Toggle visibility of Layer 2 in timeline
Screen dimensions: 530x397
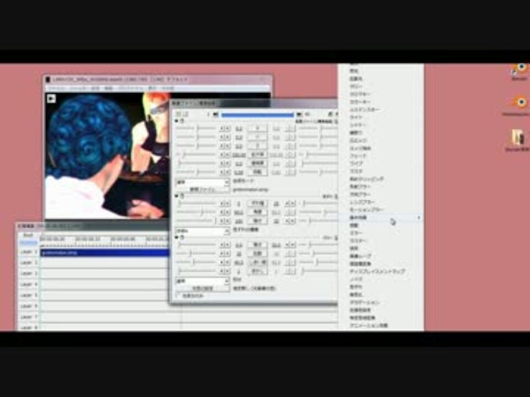tap(28, 262)
